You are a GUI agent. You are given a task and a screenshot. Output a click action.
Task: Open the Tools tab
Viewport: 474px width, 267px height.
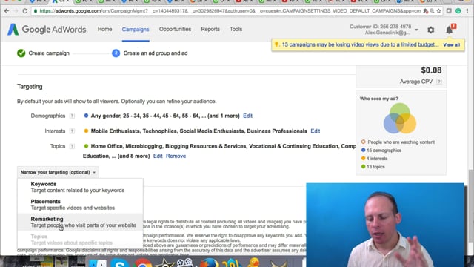236,30
